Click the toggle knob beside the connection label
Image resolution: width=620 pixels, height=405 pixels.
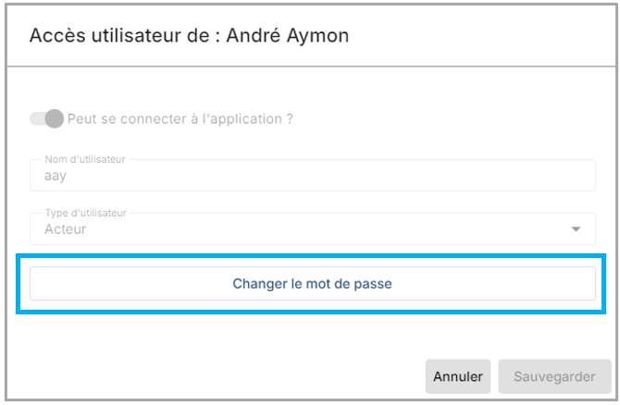coord(54,119)
